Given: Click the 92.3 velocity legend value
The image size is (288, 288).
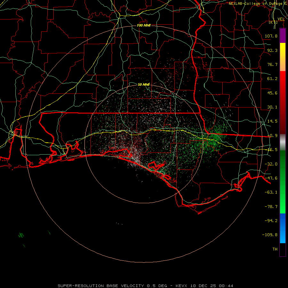Looking at the screenshot, I should click(x=272, y=50).
